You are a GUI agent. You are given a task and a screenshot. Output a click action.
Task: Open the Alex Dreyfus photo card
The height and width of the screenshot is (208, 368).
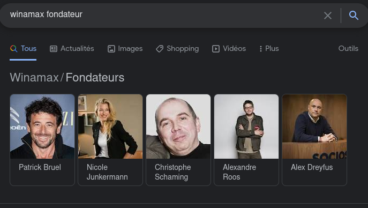point(314,140)
